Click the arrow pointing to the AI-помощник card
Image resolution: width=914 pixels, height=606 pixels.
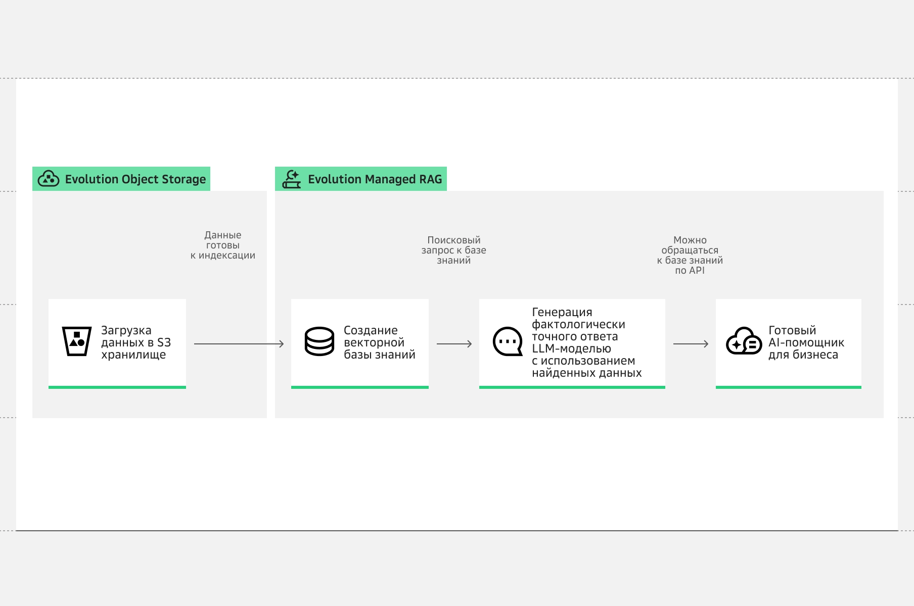[691, 344]
